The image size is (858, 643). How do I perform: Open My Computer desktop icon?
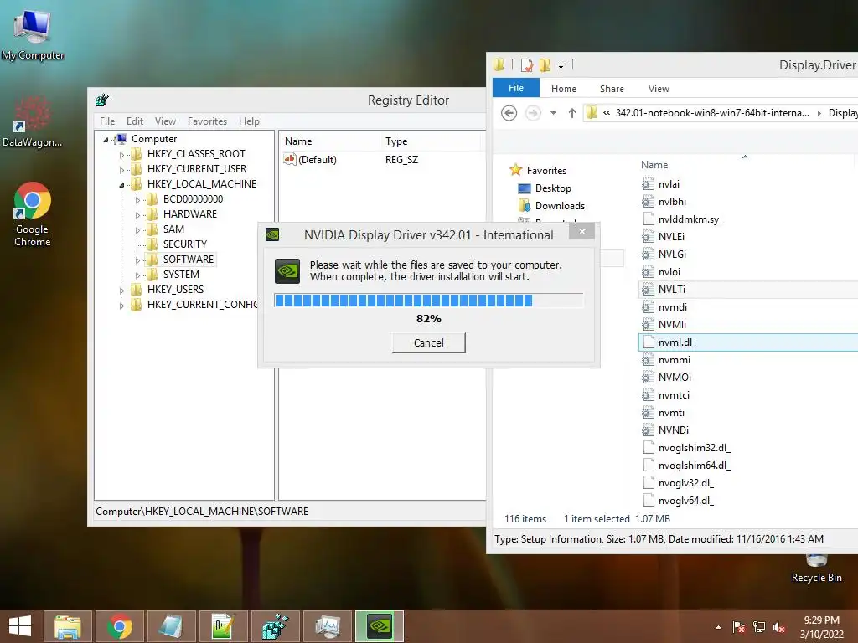click(33, 34)
